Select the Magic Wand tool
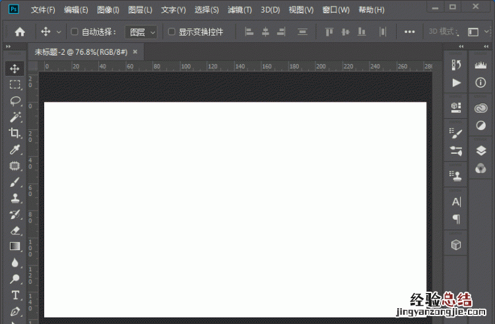495x324 pixels. [x=15, y=117]
